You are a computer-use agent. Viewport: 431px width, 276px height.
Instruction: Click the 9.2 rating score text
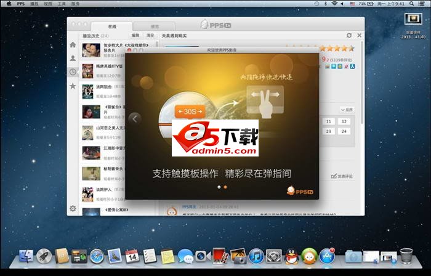[325, 59]
